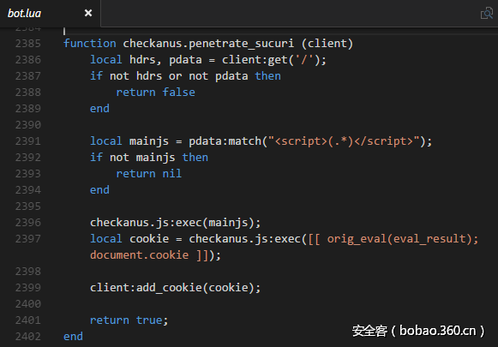Click 'end' on line 2394

click(99, 190)
